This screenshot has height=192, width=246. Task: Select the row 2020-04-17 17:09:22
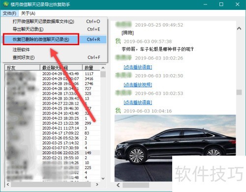[53, 133]
